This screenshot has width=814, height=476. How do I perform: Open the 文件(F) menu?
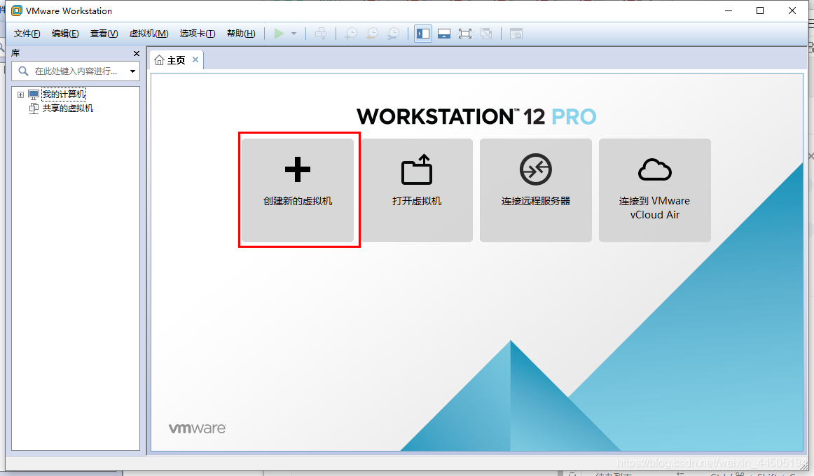pos(27,34)
